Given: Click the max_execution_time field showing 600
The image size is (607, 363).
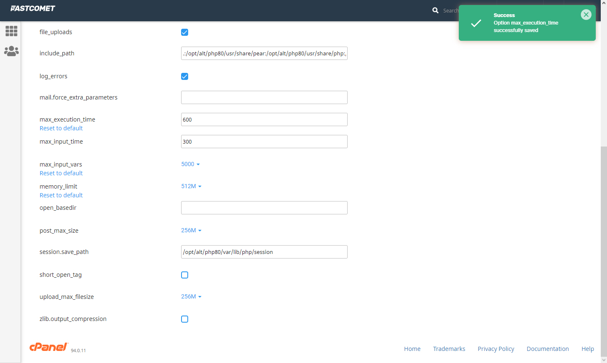Looking at the screenshot, I should click(x=264, y=119).
